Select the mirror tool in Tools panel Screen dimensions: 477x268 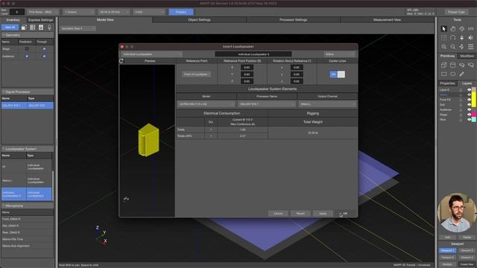point(470,38)
